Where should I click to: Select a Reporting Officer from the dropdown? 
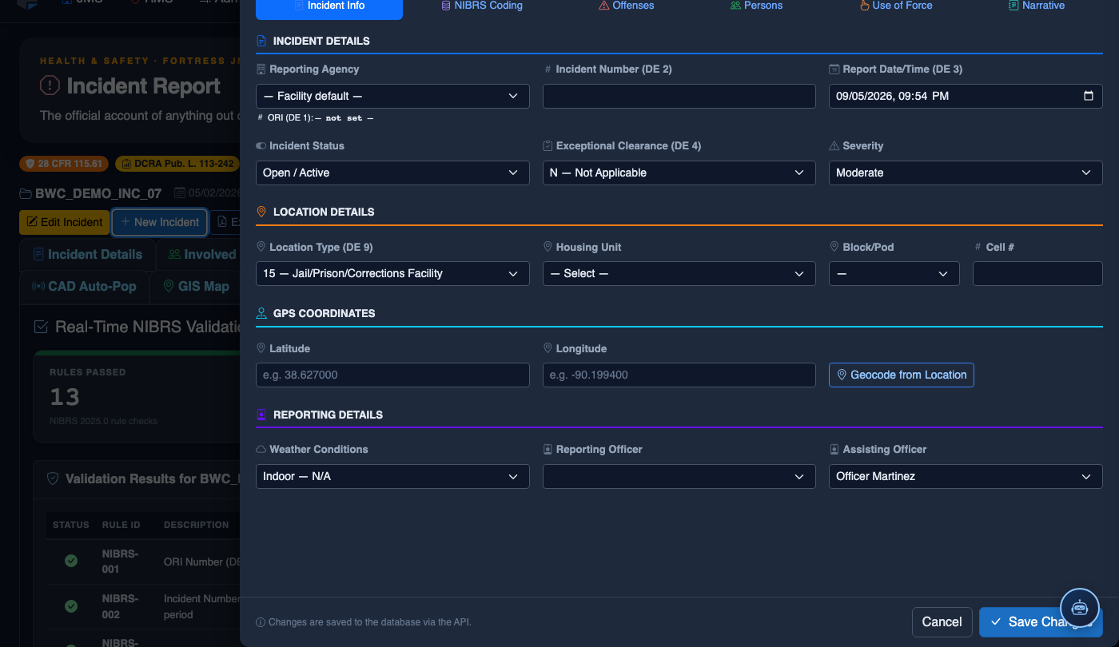pos(679,477)
